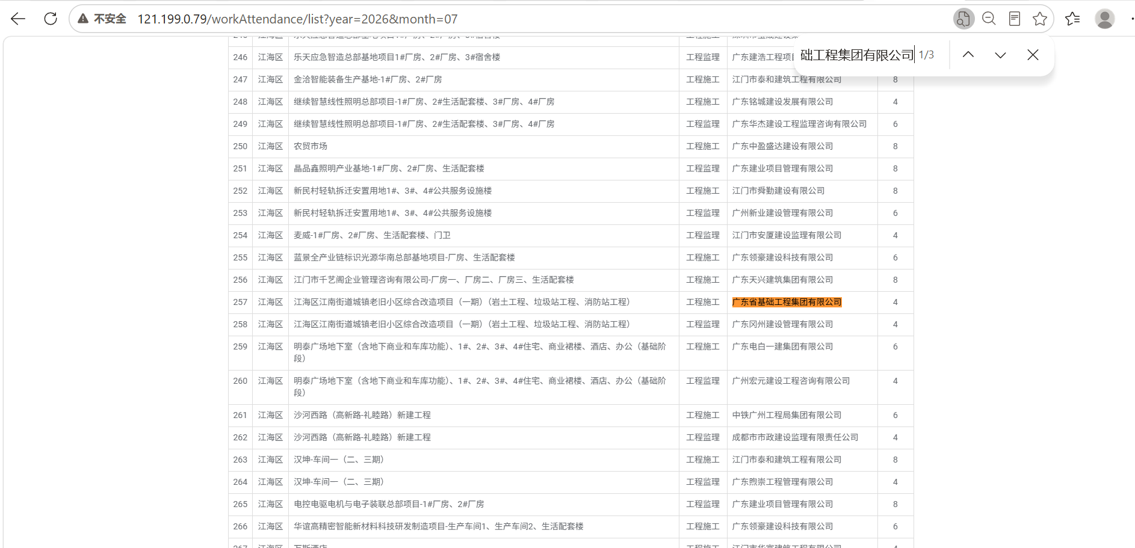Select 成都市市政建设监理有限责任公司 company cell

coord(795,437)
